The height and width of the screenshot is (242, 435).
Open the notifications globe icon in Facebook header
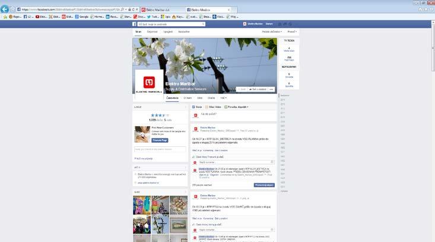click(290, 24)
